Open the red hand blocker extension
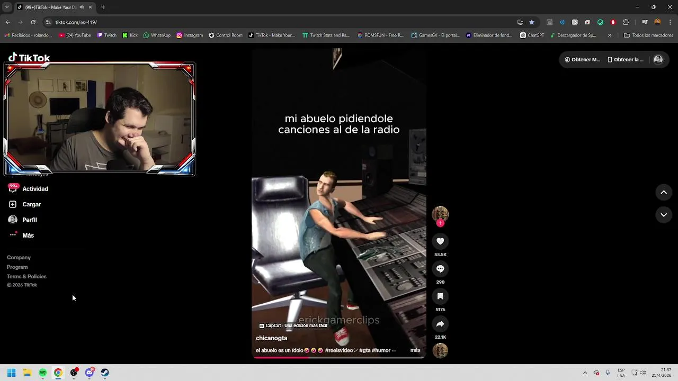 pyautogui.click(x=613, y=22)
